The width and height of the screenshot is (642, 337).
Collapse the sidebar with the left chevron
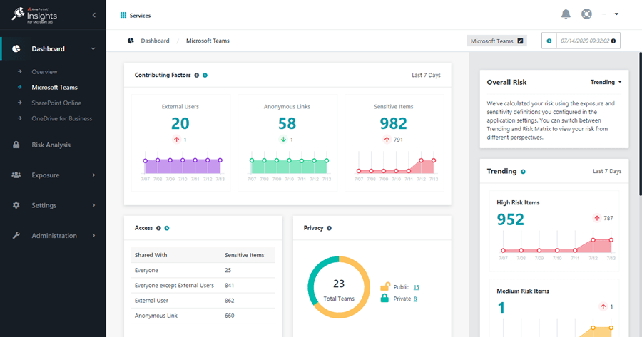pyautogui.click(x=94, y=15)
